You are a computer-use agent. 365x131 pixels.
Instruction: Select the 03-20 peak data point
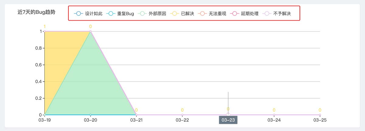coord(90,31)
